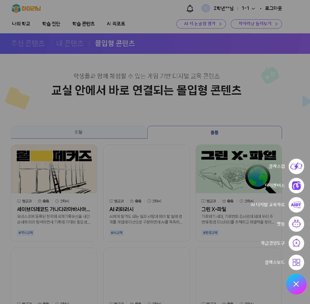Open the 챗봇 robot icon
Screen dimensions: 310x304
point(296,224)
